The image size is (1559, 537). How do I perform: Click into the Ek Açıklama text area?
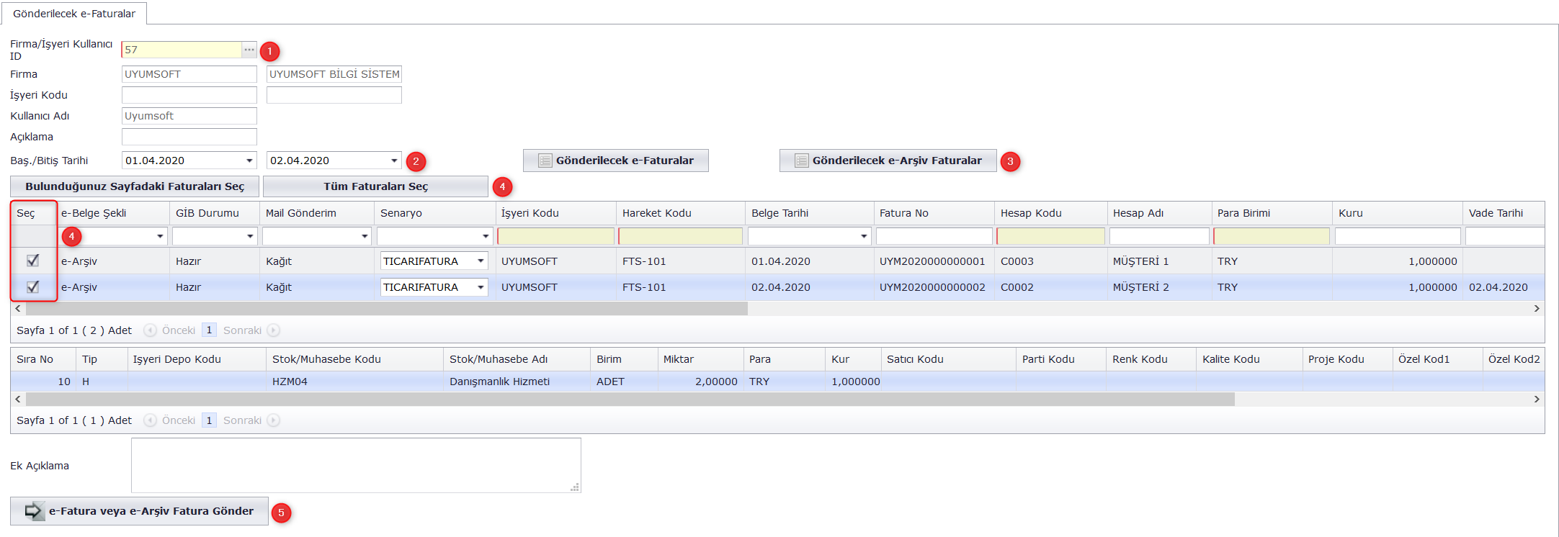point(356,465)
